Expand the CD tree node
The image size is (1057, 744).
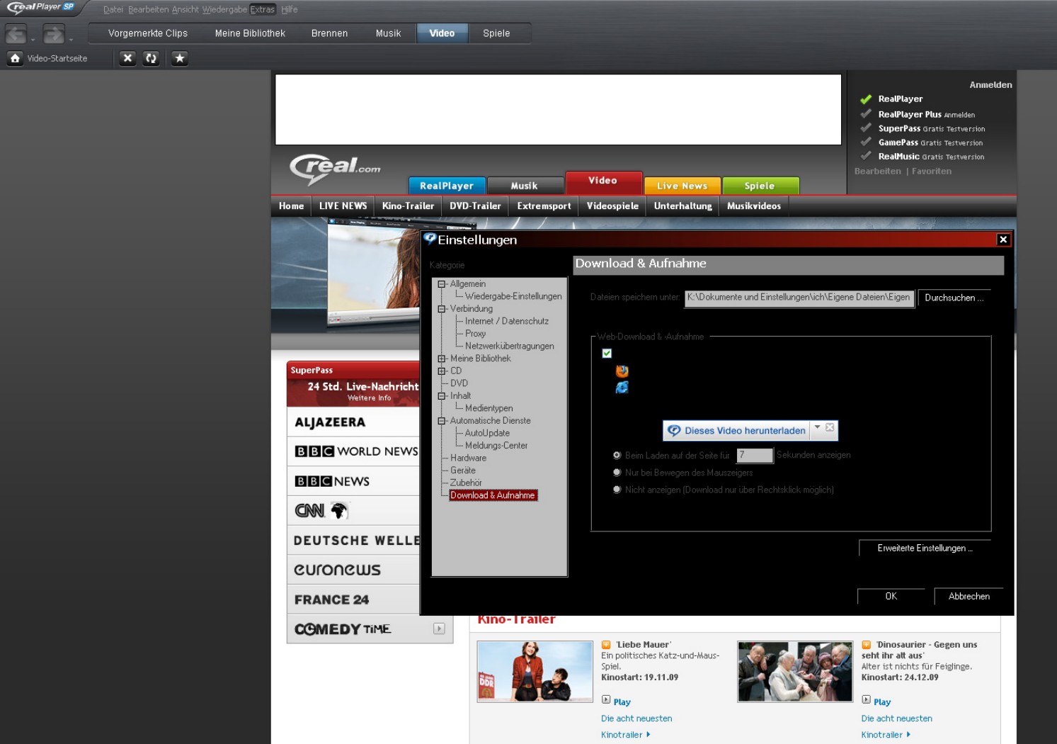(442, 371)
